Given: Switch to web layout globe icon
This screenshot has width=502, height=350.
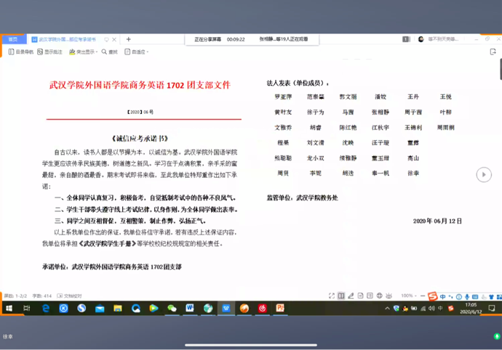Looking at the screenshot, I should 380,296.
